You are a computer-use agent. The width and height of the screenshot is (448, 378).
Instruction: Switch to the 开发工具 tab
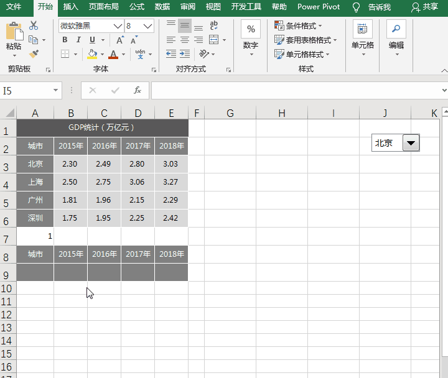tap(246, 7)
